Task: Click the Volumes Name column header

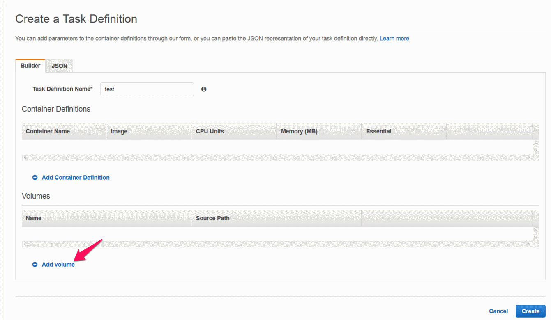Action: point(107,218)
